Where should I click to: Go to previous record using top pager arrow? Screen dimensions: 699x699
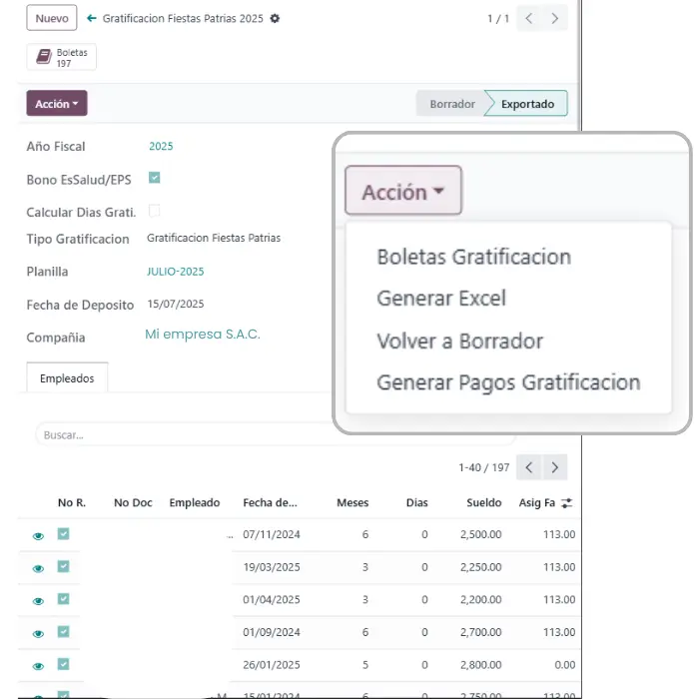[529, 18]
